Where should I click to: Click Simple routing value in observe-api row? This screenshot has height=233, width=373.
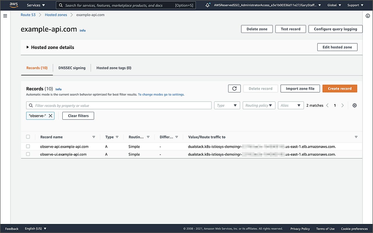click(x=134, y=146)
